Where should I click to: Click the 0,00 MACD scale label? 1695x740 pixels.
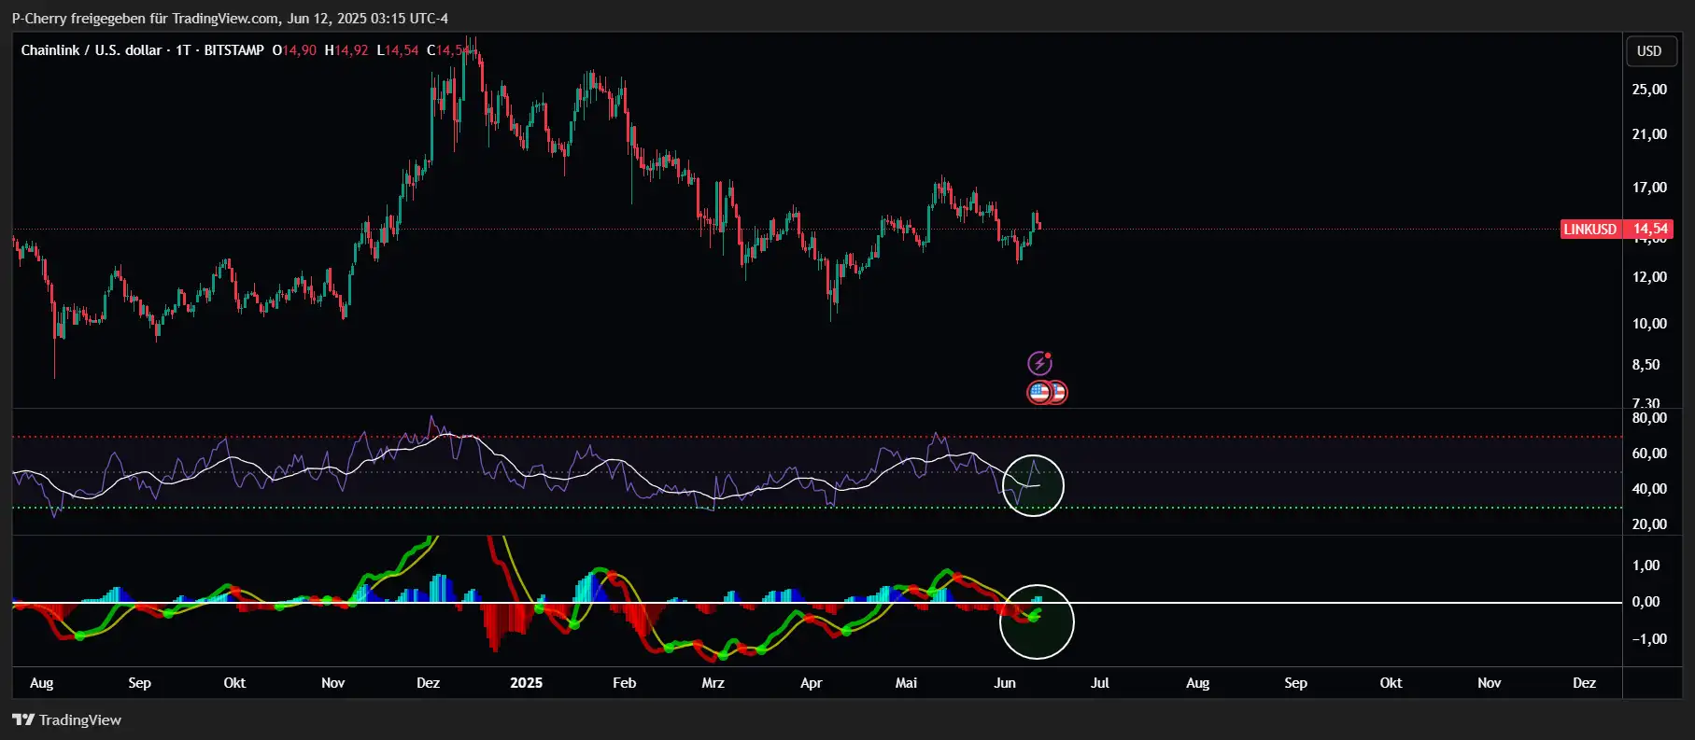click(x=1646, y=602)
